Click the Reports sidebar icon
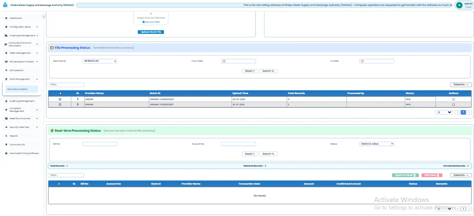 click(6, 136)
